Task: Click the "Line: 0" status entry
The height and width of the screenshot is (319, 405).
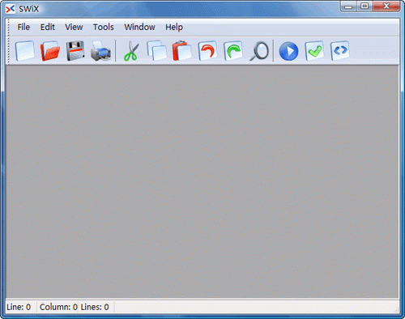Action: click(x=19, y=307)
